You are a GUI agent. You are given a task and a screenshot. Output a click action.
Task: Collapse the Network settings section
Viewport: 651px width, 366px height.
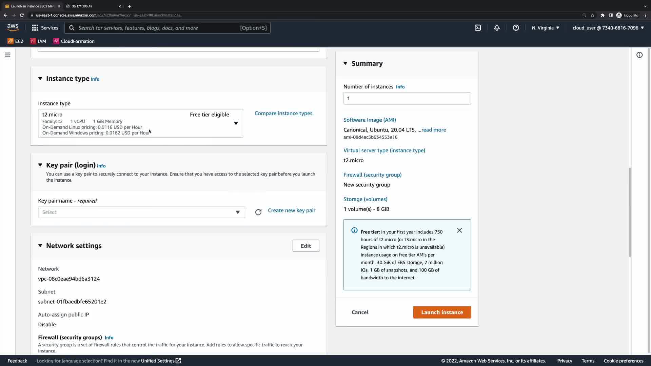[x=40, y=246]
